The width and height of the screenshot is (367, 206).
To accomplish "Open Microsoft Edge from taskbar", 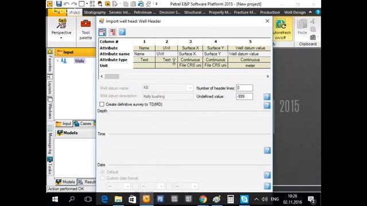I will pyautogui.click(x=104, y=199).
